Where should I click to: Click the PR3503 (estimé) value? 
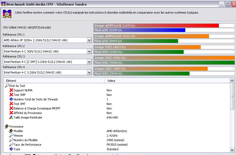pos(117,145)
